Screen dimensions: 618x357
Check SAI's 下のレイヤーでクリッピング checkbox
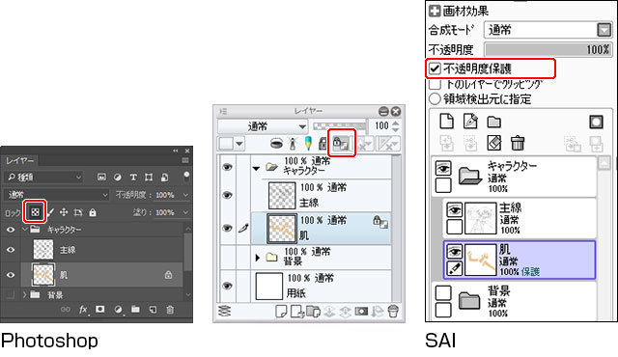[435, 84]
